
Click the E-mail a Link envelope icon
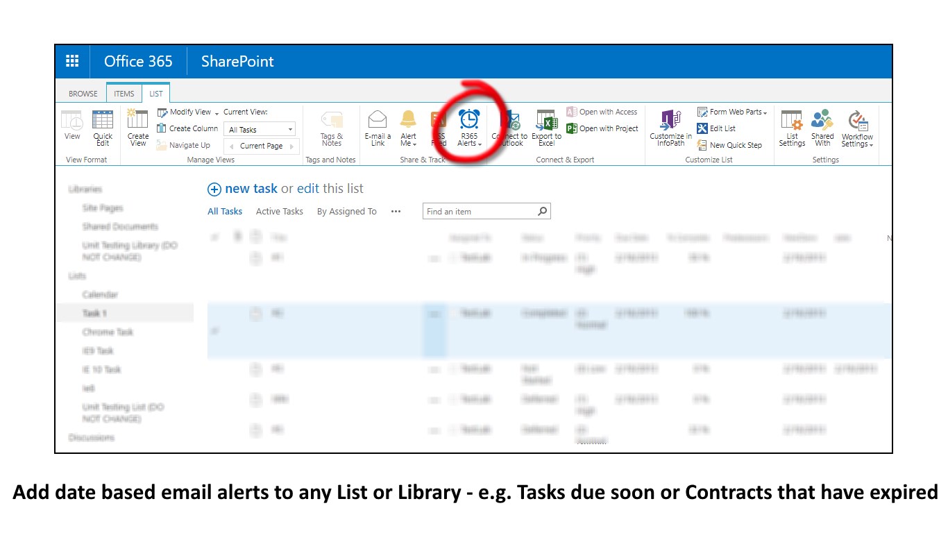click(x=378, y=119)
